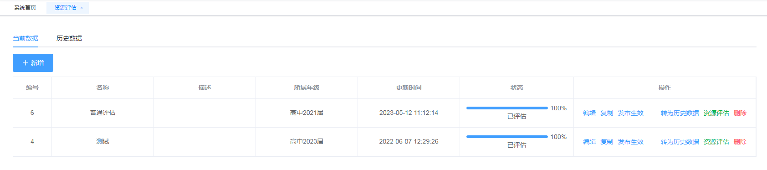This screenshot has height=170, width=767.
Task: Switch to the 系统首页 tab
Action: 25,8
